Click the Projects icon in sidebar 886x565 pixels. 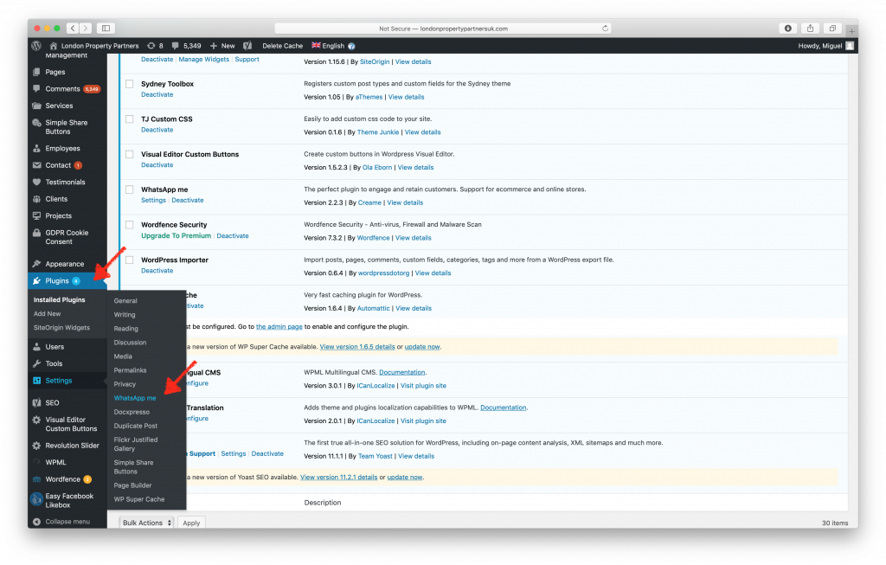[x=36, y=215]
